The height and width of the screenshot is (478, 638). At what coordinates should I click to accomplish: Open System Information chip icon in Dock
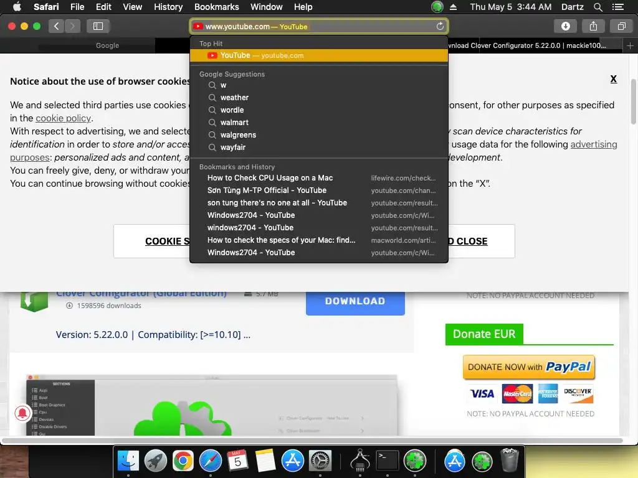click(360, 461)
